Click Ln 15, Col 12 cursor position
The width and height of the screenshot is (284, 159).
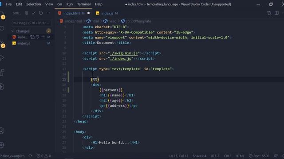[178, 156]
